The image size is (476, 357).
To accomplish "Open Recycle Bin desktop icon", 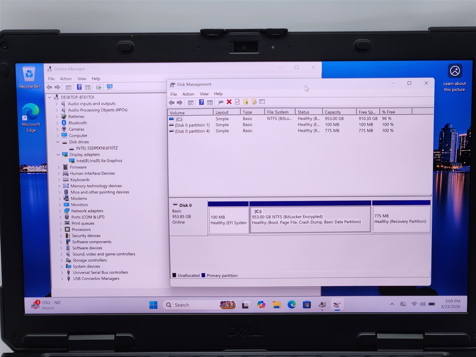I will (x=29, y=77).
